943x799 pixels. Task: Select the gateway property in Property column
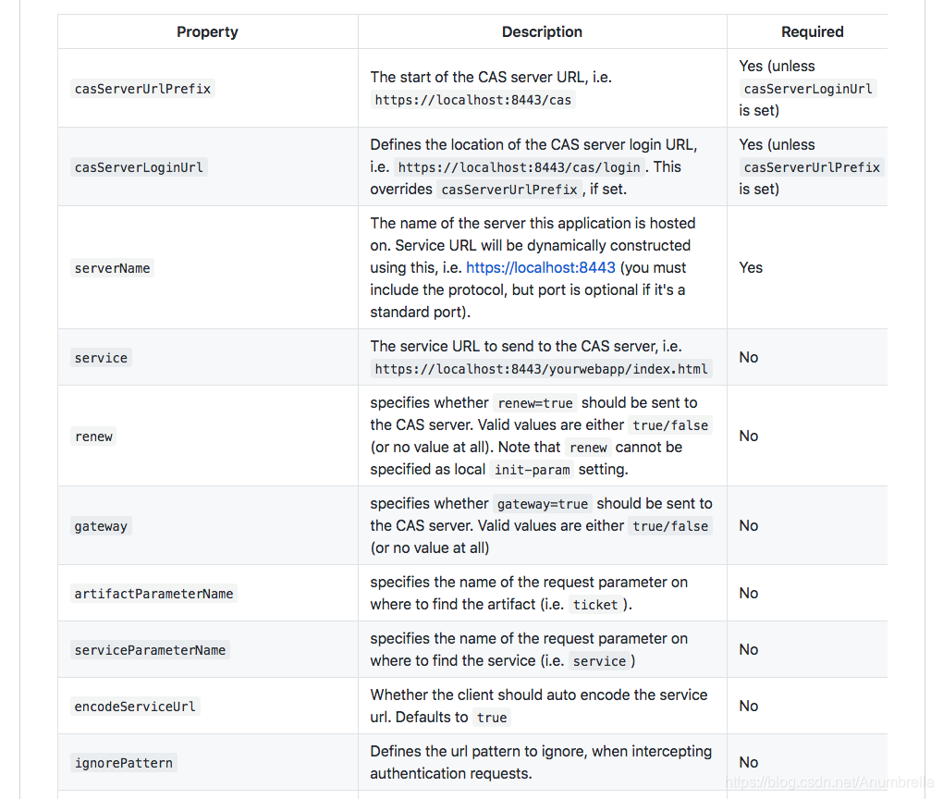point(101,526)
